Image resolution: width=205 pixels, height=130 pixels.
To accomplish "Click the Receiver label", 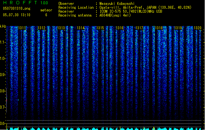I will (x=66, y=11).
